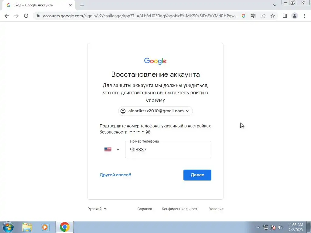Image resolution: width=311 pixels, height=233 pixels.
Task: Open Google Translate icon in address bar
Action: click(253, 16)
